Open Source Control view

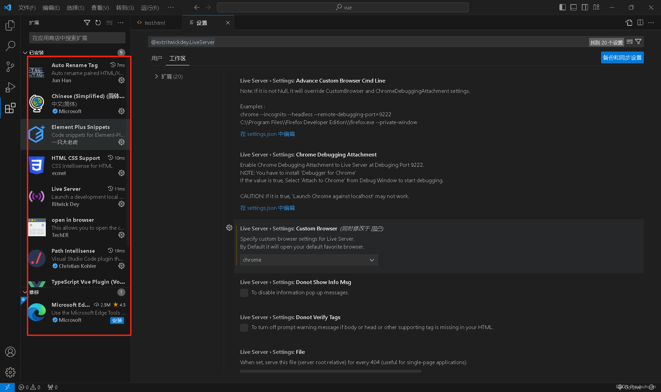pyautogui.click(x=10, y=67)
